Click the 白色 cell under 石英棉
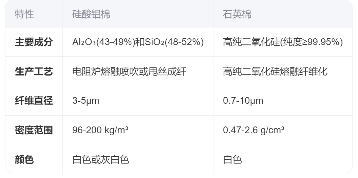This screenshot has width=358, height=178. tap(232, 159)
